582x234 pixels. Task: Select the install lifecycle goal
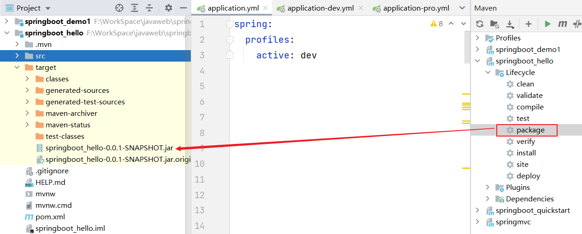click(526, 153)
